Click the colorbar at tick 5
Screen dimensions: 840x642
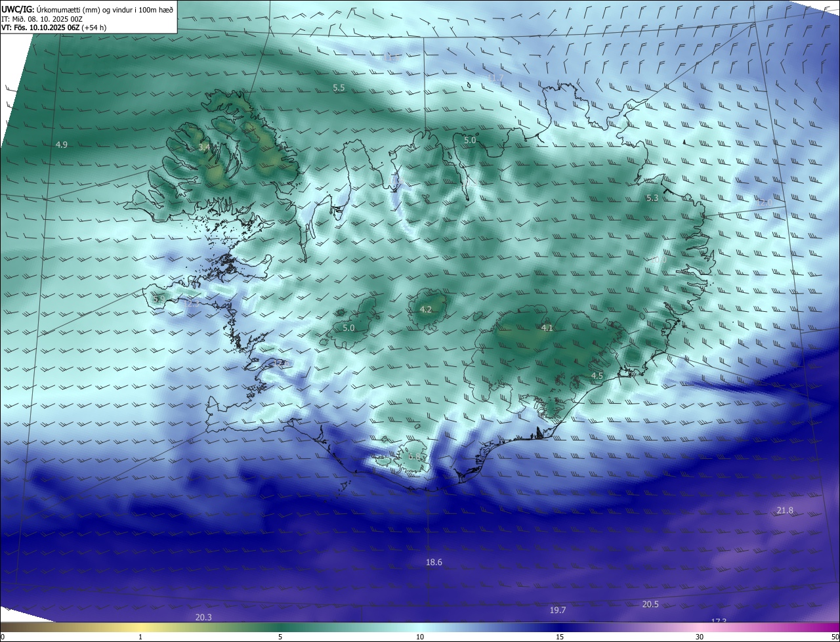click(280, 628)
